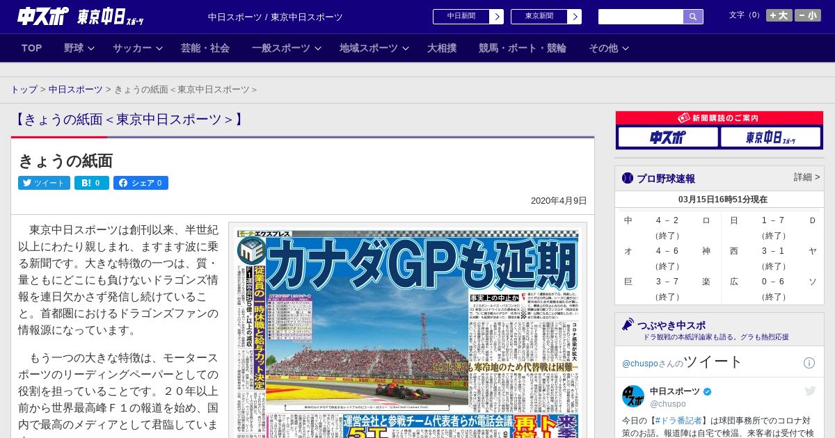The height and width of the screenshot is (438, 835).
Task: Follow the 中日スポーツ breadcrumb link
Action: tap(76, 90)
